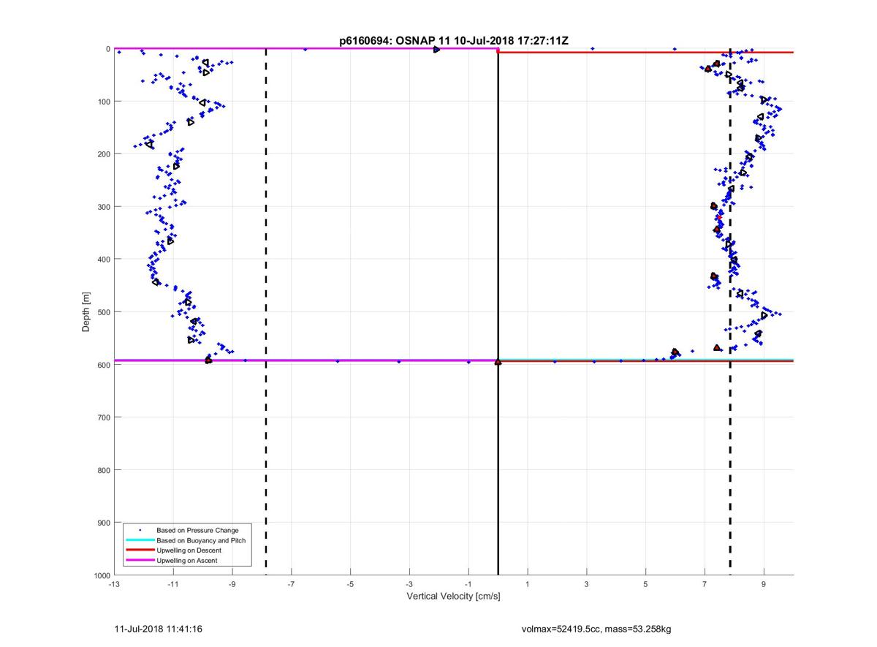Image resolution: width=877 pixels, height=647 pixels.
Task: Click the '700' depth axis tick
Action: (x=104, y=417)
